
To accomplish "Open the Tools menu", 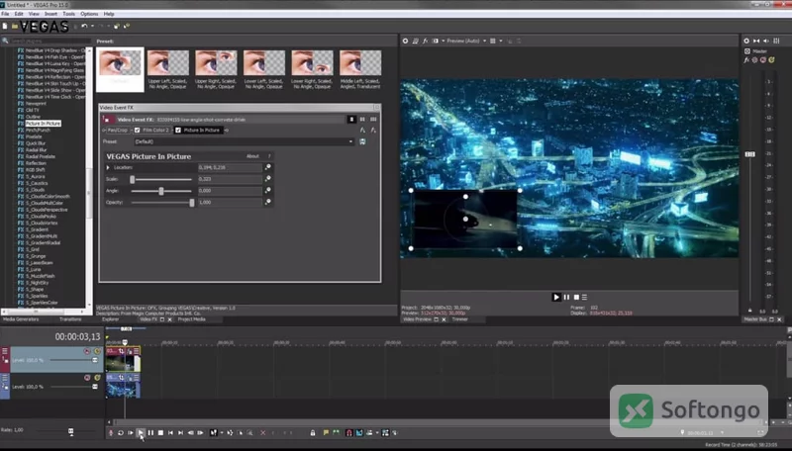I will point(68,14).
